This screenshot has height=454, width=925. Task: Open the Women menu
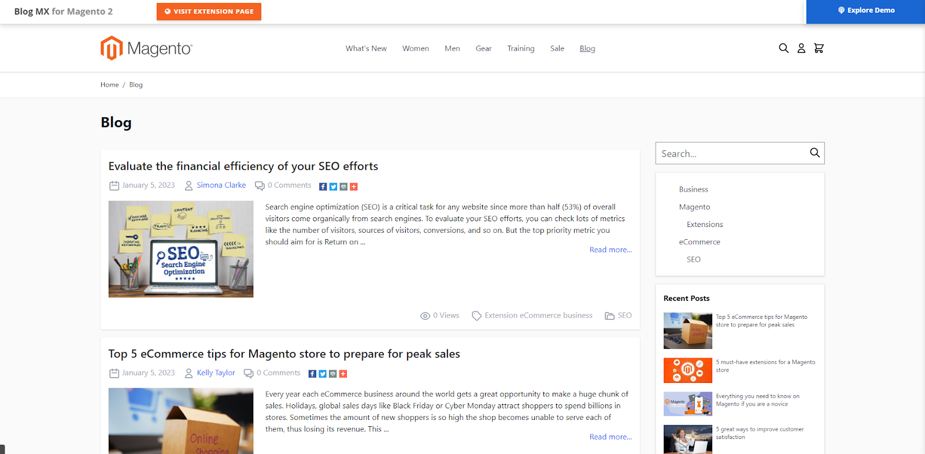pos(416,49)
